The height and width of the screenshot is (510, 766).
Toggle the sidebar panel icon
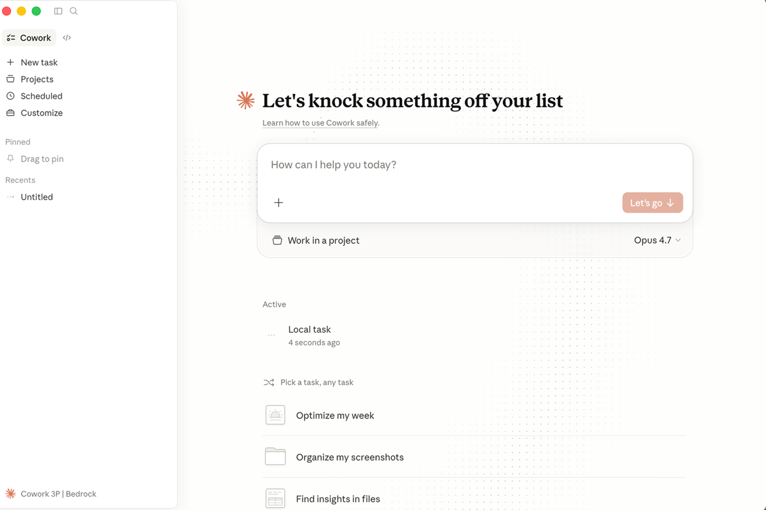tap(58, 11)
